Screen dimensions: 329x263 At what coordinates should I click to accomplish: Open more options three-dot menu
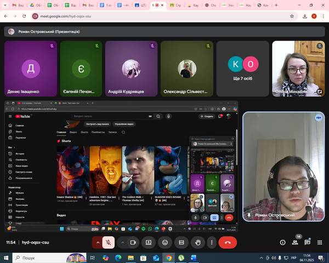[212, 242]
